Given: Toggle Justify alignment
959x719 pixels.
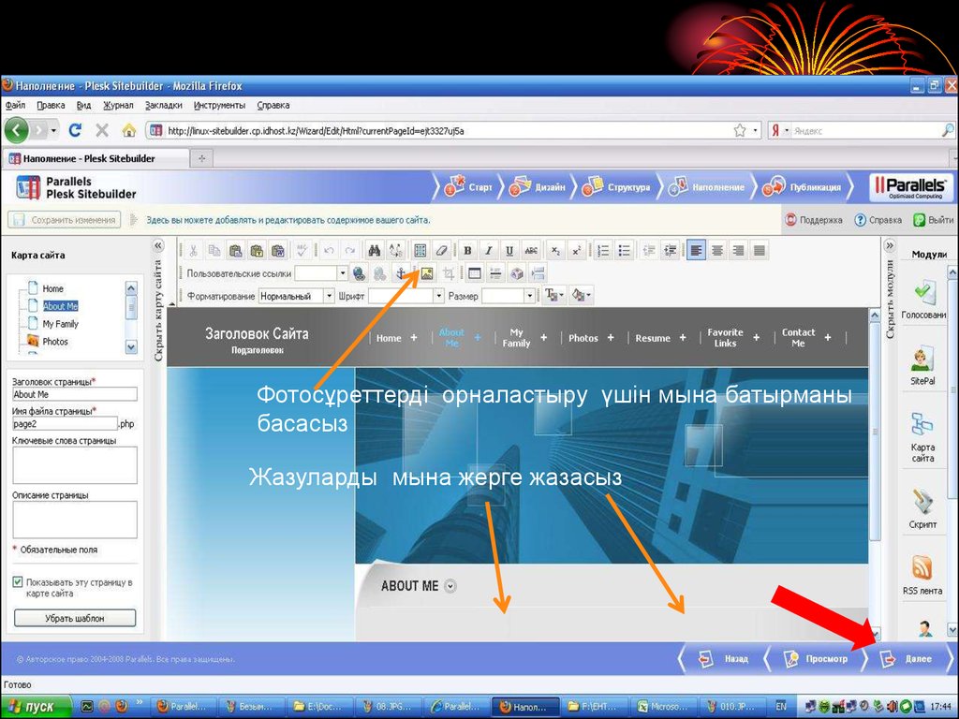Looking at the screenshot, I should 760,251.
